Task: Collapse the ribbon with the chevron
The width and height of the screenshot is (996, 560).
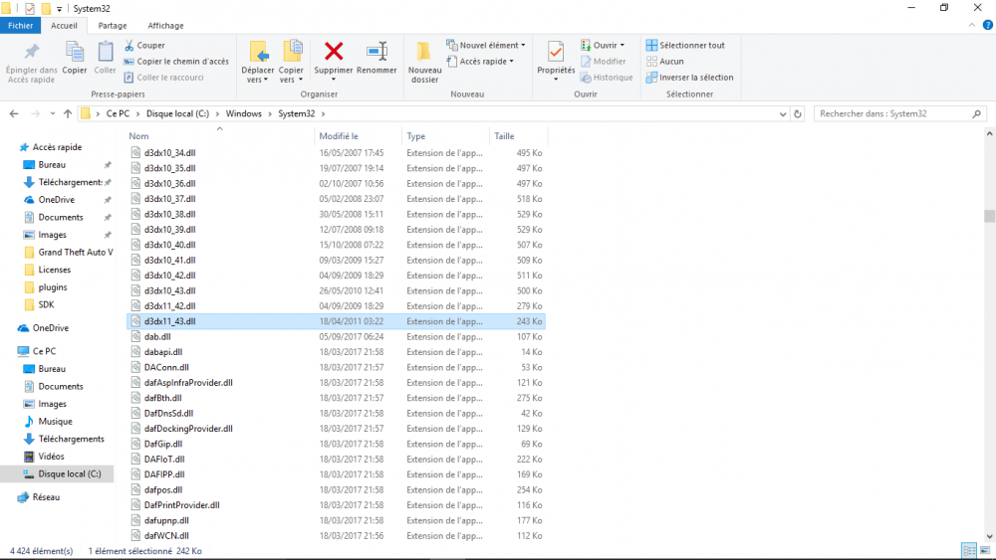Action: coord(972,26)
